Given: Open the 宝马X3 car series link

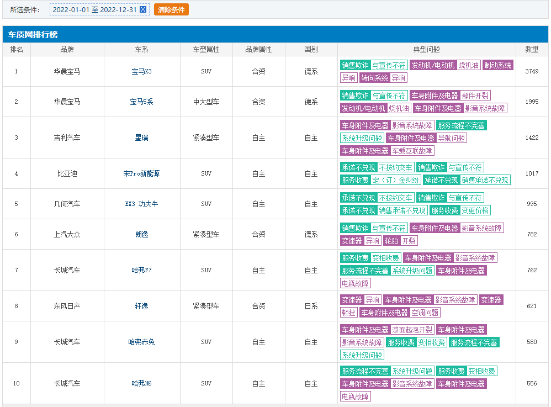Looking at the screenshot, I should pyautogui.click(x=141, y=71).
